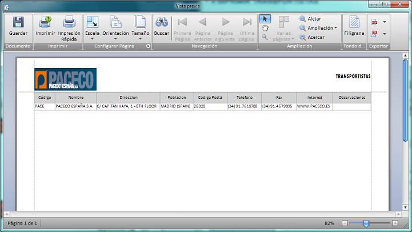Select the arrow pointer tool
This screenshot has width=412, height=232.
pyautogui.click(x=265, y=19)
